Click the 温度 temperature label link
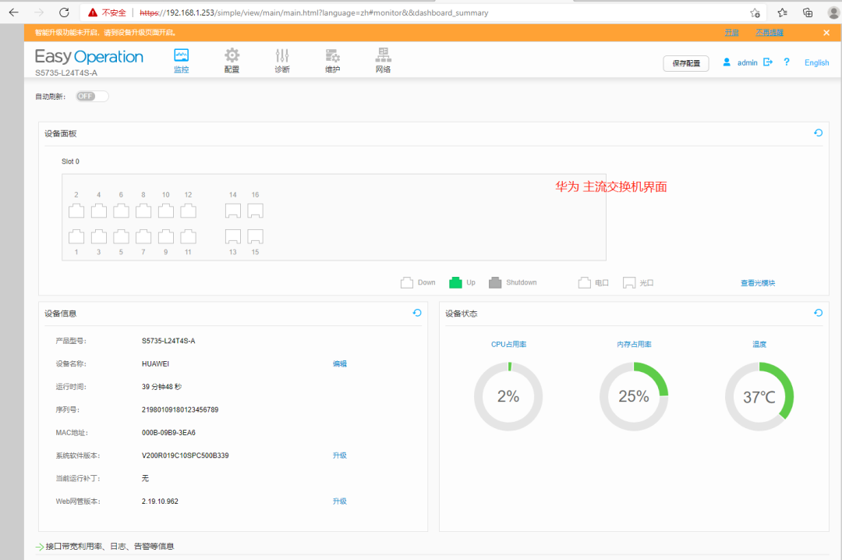Screen dimensions: 842x560 coord(759,345)
